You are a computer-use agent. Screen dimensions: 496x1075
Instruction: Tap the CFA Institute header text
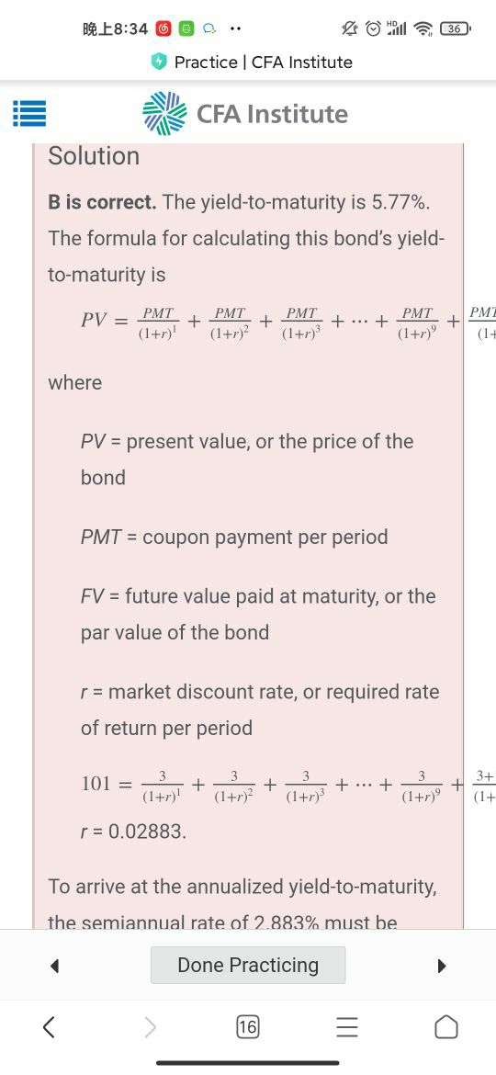[272, 114]
